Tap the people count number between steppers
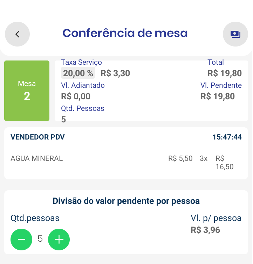The image size is (253, 264). 40,239
